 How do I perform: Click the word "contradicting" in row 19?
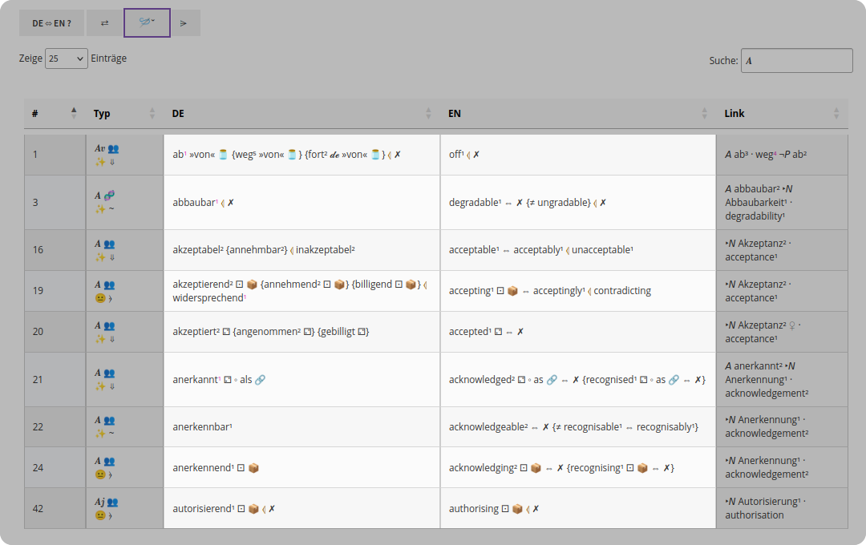pyautogui.click(x=622, y=291)
